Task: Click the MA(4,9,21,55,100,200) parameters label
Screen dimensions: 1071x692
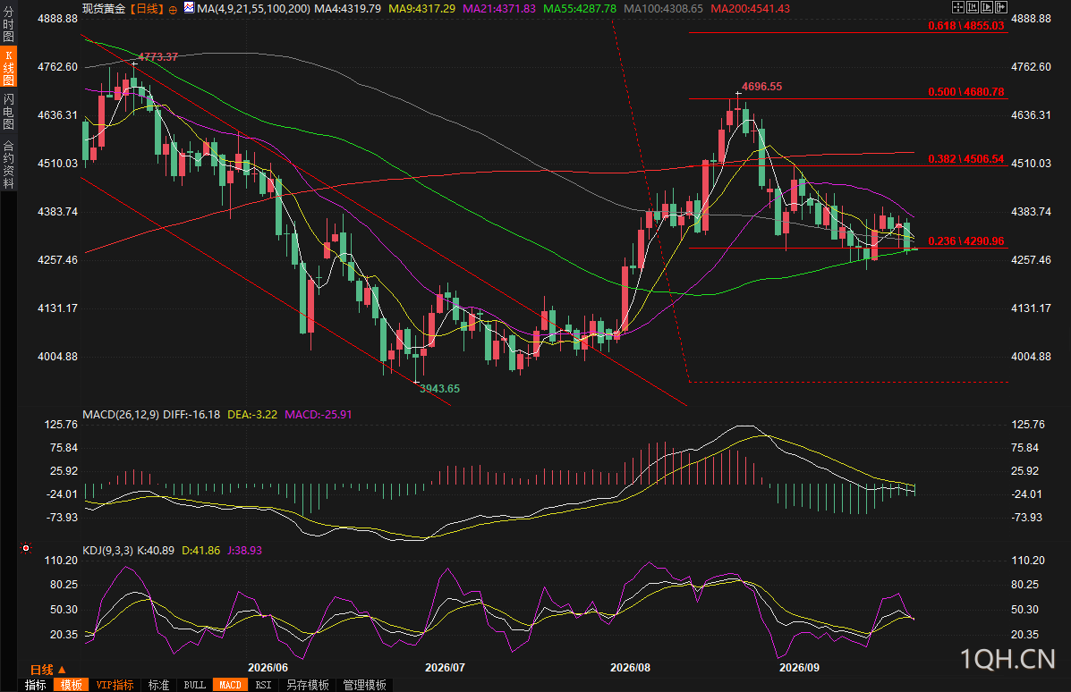Action: 253,8
